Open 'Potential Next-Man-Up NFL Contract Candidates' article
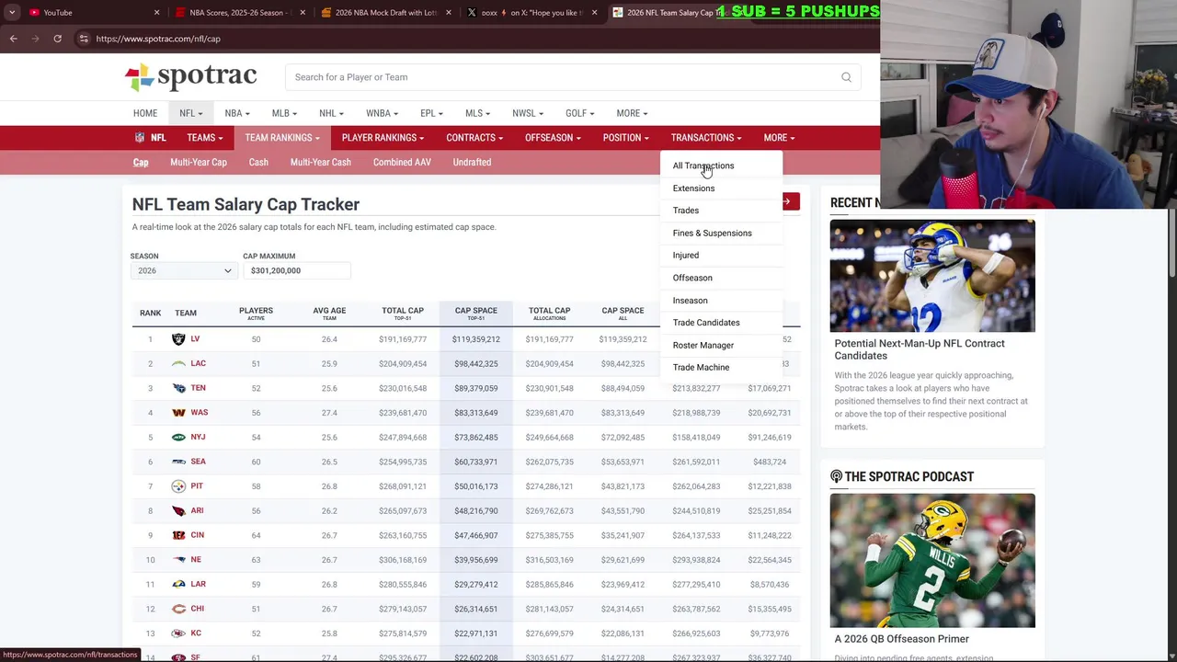 [920, 349]
